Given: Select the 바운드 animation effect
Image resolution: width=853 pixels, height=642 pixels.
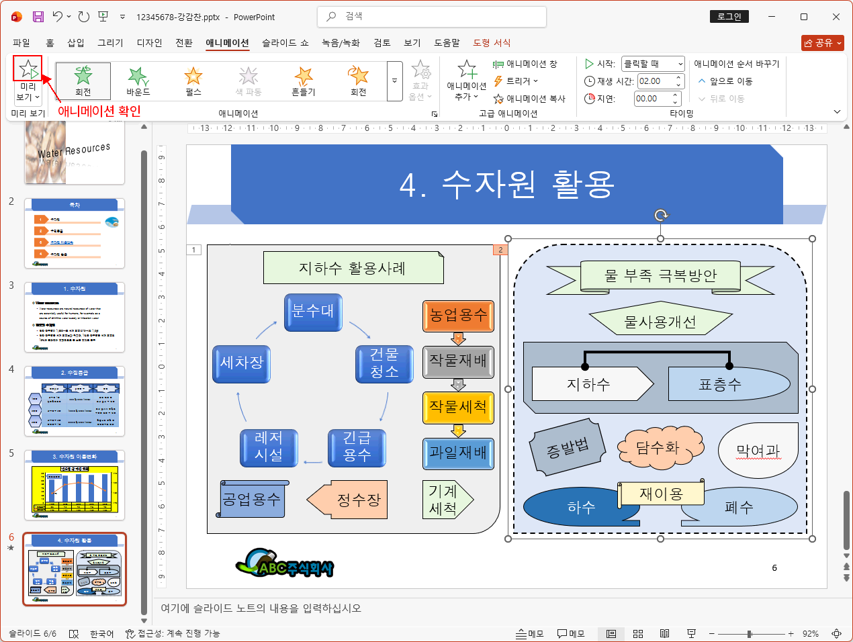Looking at the screenshot, I should coord(138,80).
